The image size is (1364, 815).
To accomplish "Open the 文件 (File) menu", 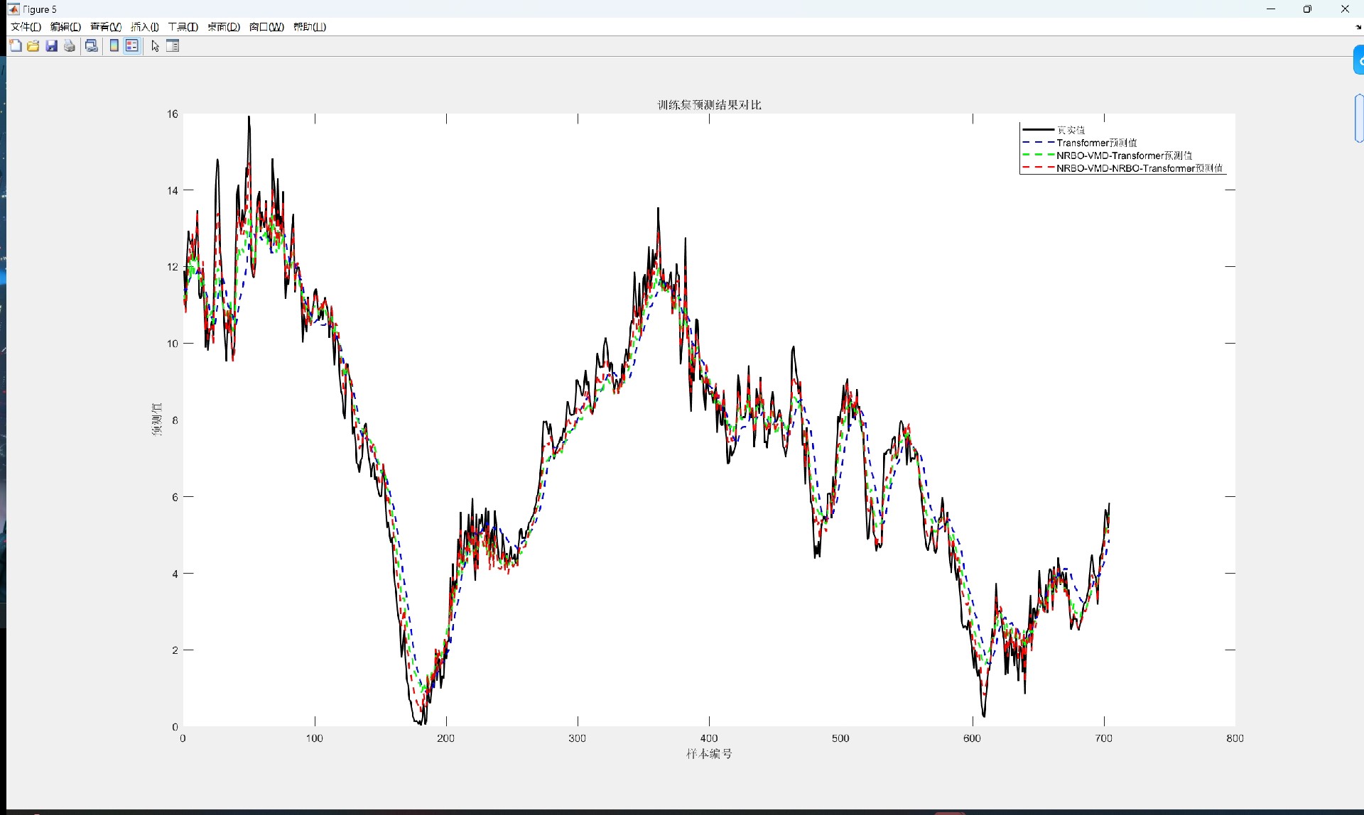I will [x=26, y=27].
